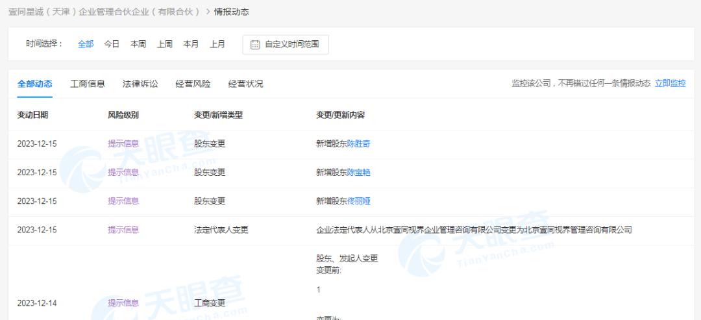Click 变更/更新内容 column header

341,115
